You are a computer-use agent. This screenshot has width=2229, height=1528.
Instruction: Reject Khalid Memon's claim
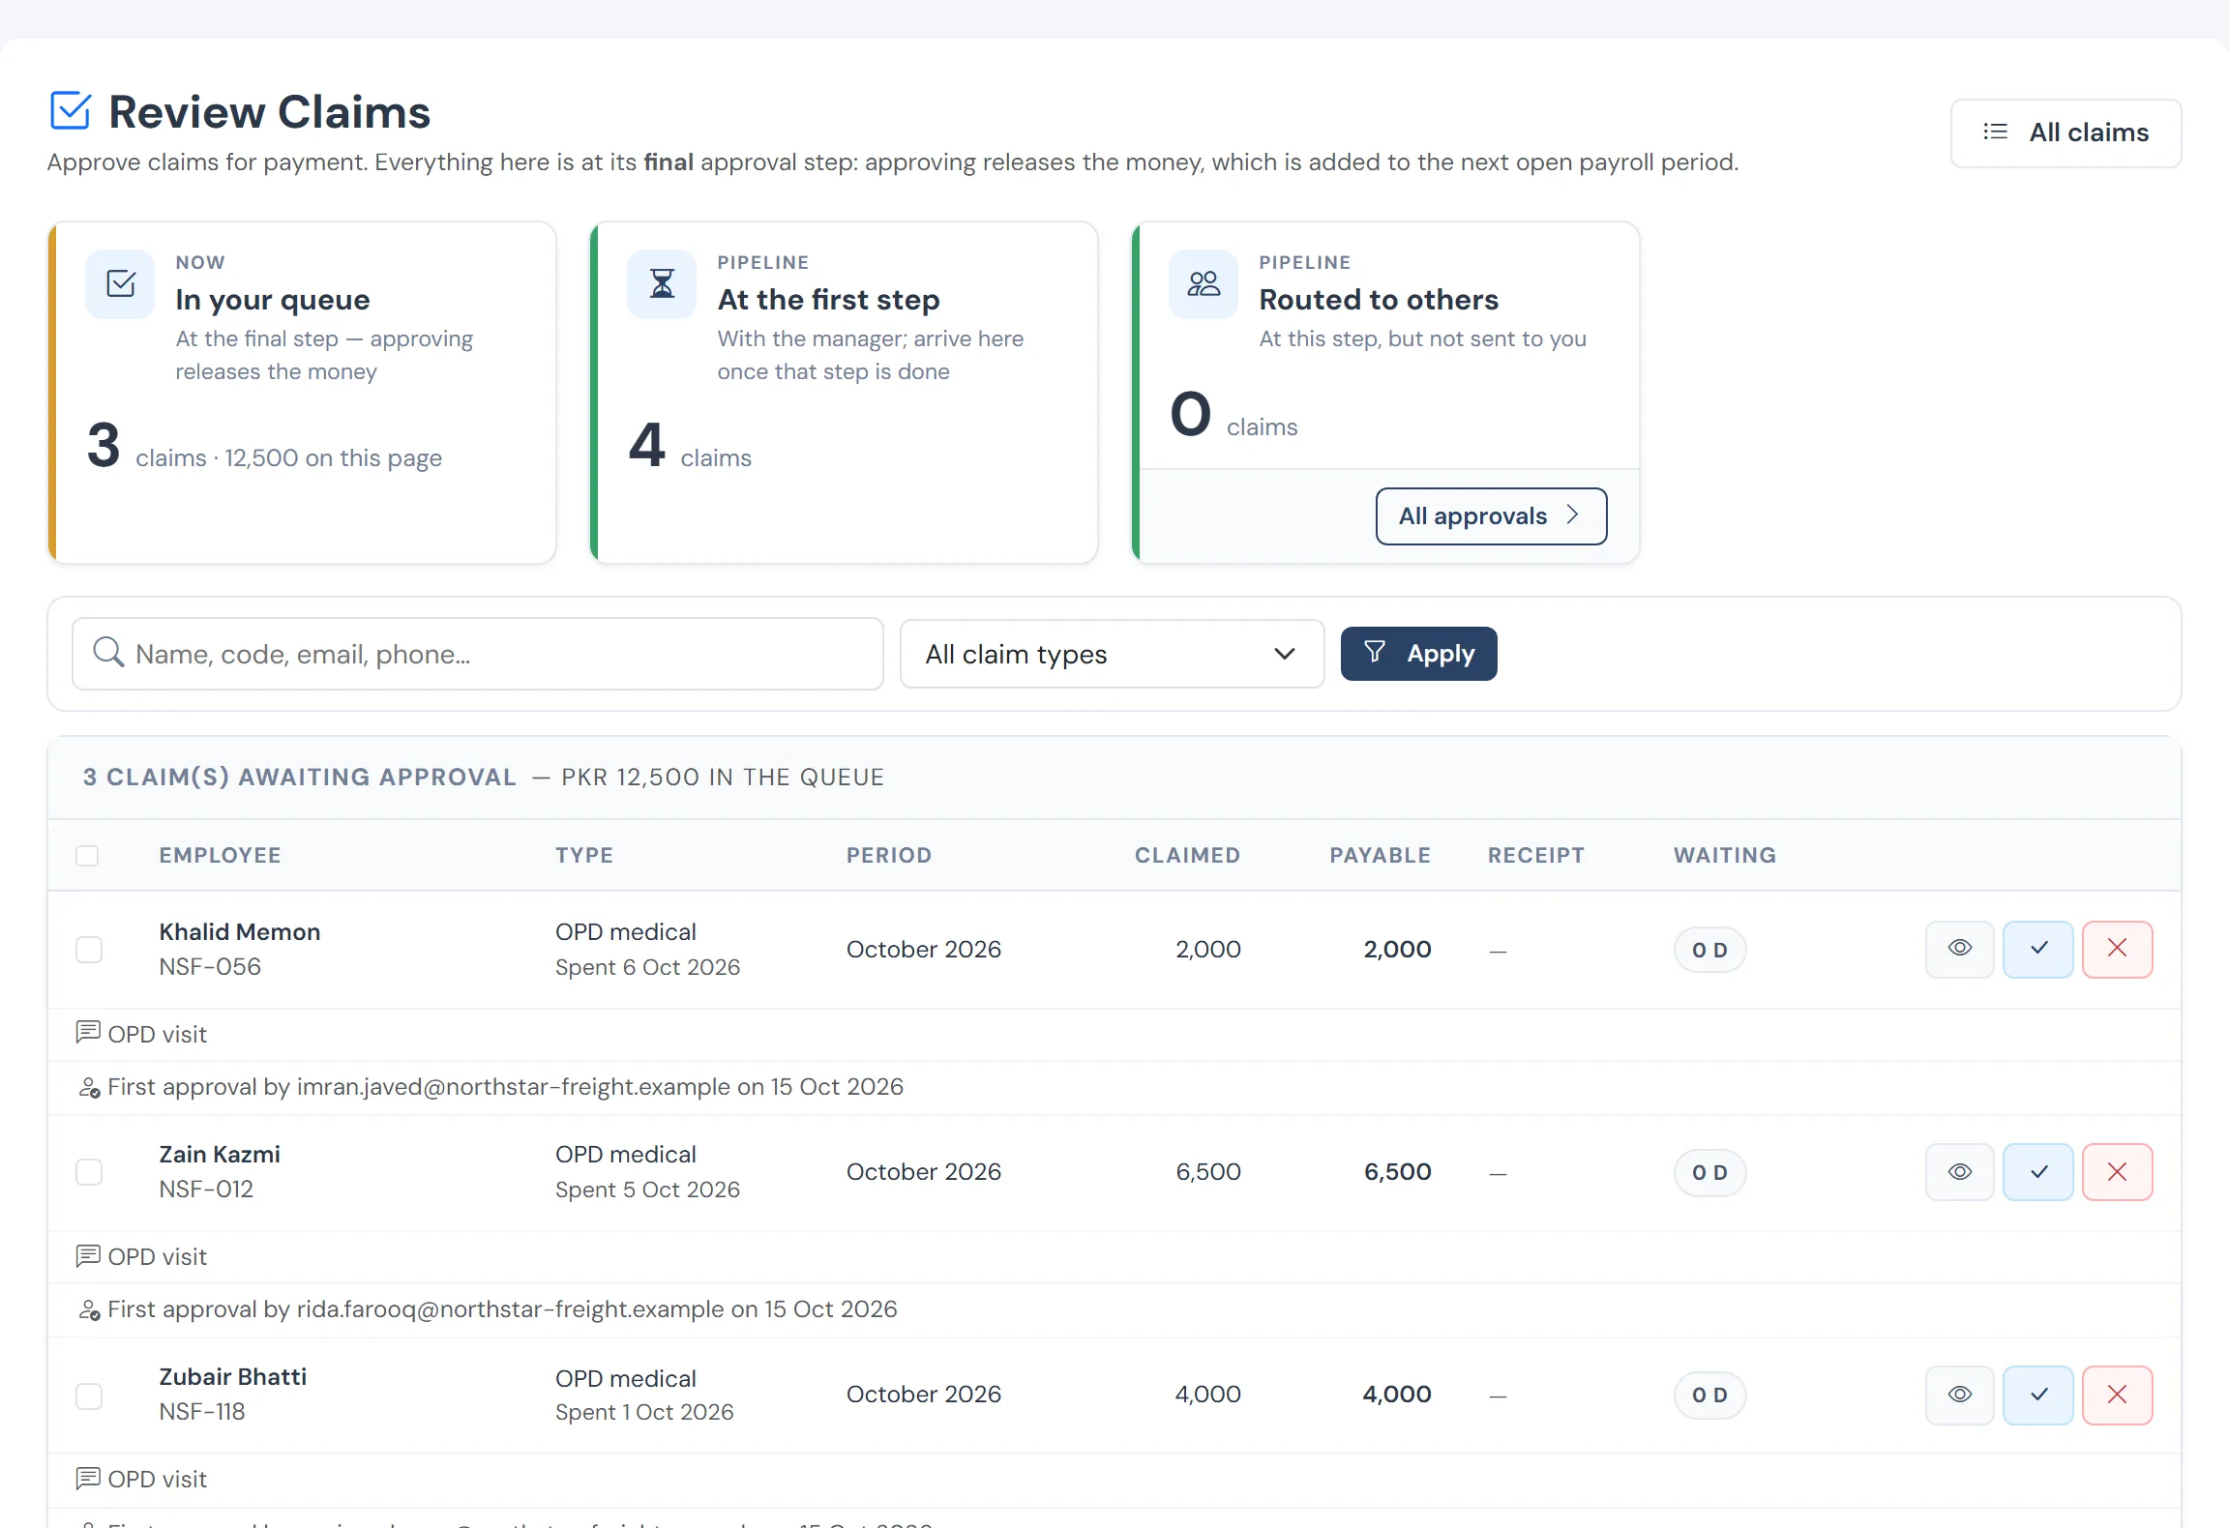(2117, 949)
